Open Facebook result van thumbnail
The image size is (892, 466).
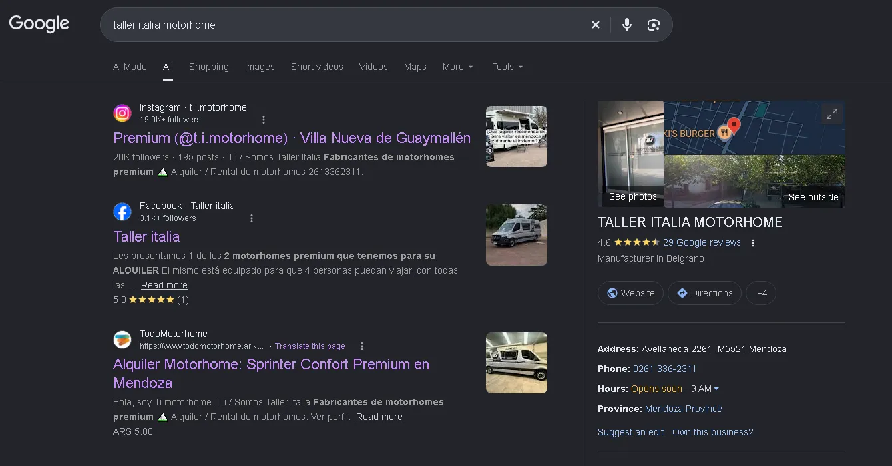point(517,235)
